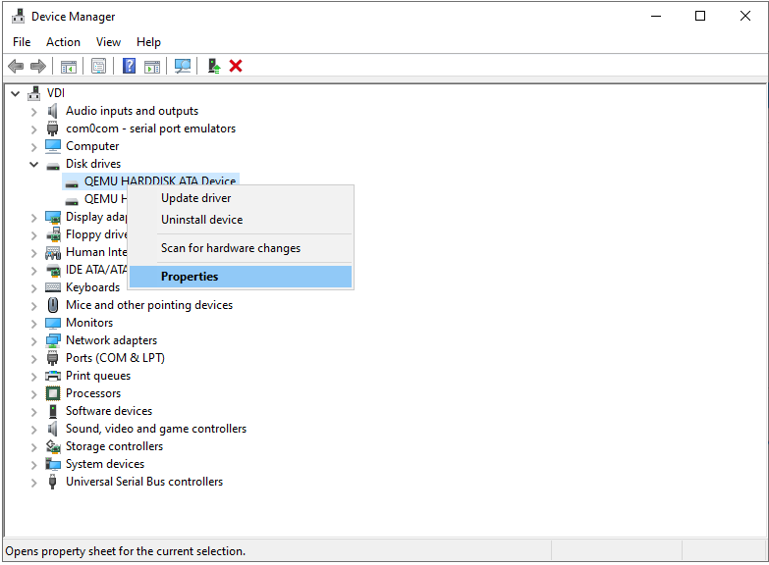The image size is (769, 565).
Task: Toggle the action pane toolbar icon
Action: [x=152, y=66]
